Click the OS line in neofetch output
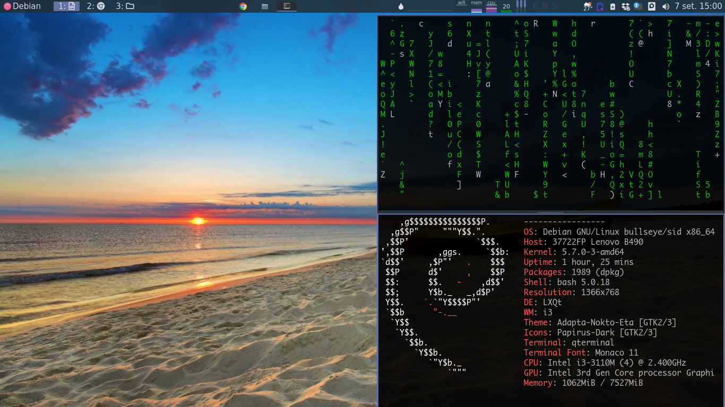This screenshot has height=407, width=725. point(619,232)
